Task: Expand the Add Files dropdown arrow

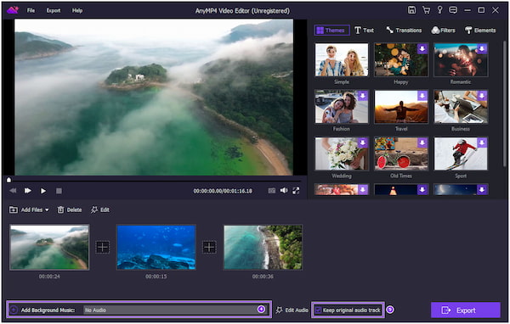Action: pyautogui.click(x=47, y=210)
